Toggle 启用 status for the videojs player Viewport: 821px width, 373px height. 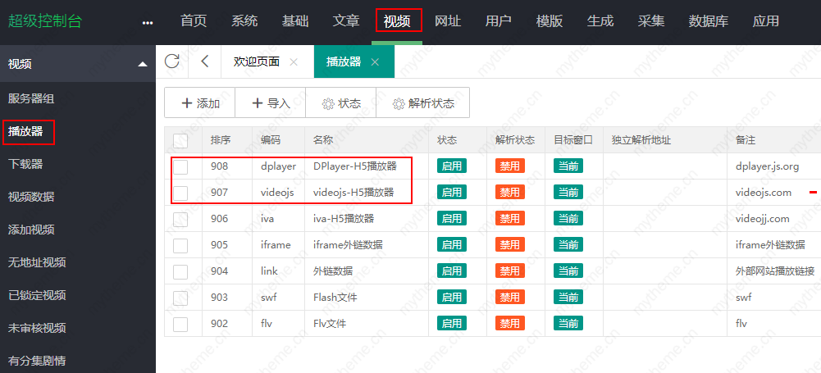point(452,193)
